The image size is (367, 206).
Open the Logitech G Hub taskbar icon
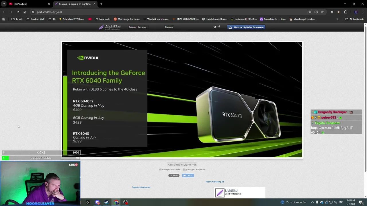point(88,202)
